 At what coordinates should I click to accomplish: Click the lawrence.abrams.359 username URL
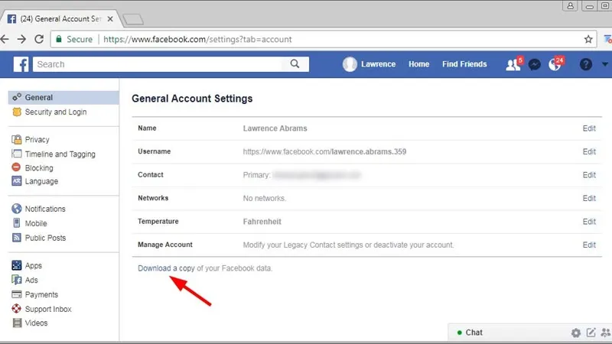point(324,151)
